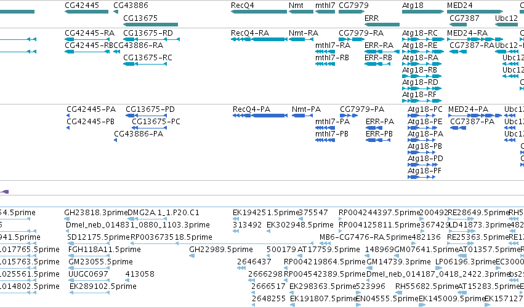Click transcript Atg18-RA
This screenshot has width=524, height=308.
click(x=422, y=64)
